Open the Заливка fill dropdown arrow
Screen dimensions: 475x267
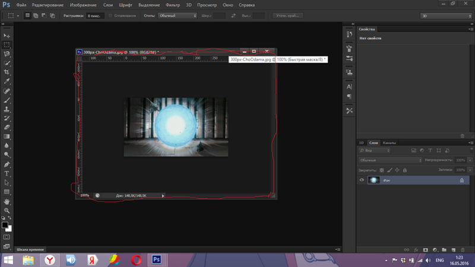click(x=470, y=170)
